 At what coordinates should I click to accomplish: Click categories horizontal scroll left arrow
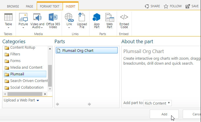click(x=5, y=94)
